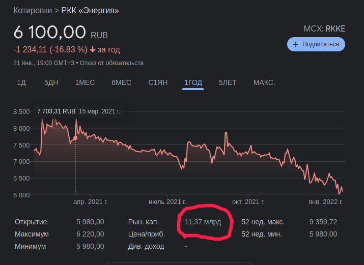The width and height of the screenshot is (364, 265).
Task: Select the 1ГОД range tab
Action: (193, 82)
